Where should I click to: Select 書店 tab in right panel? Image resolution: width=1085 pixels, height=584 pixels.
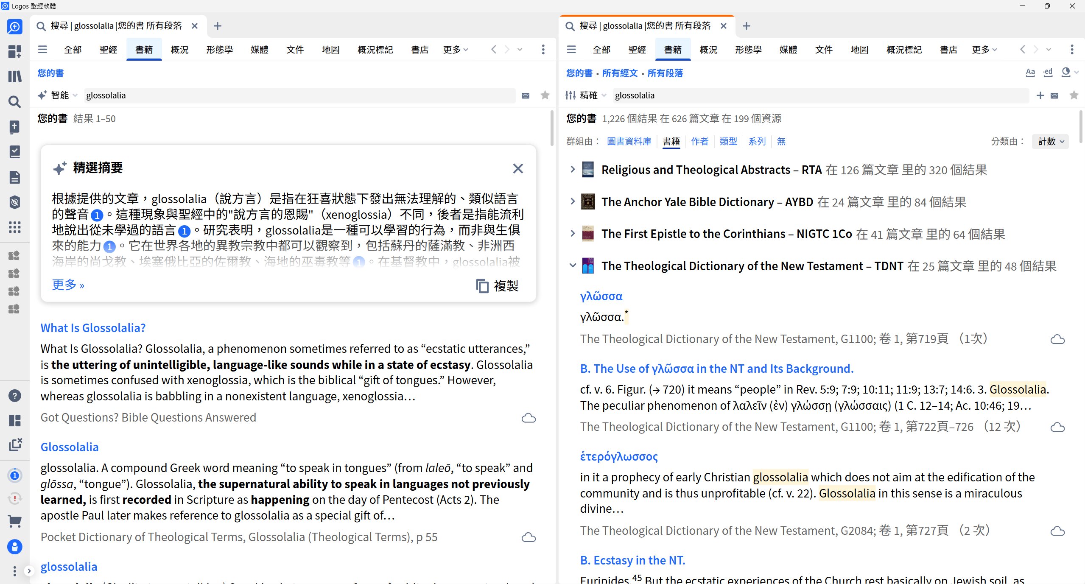[948, 50]
